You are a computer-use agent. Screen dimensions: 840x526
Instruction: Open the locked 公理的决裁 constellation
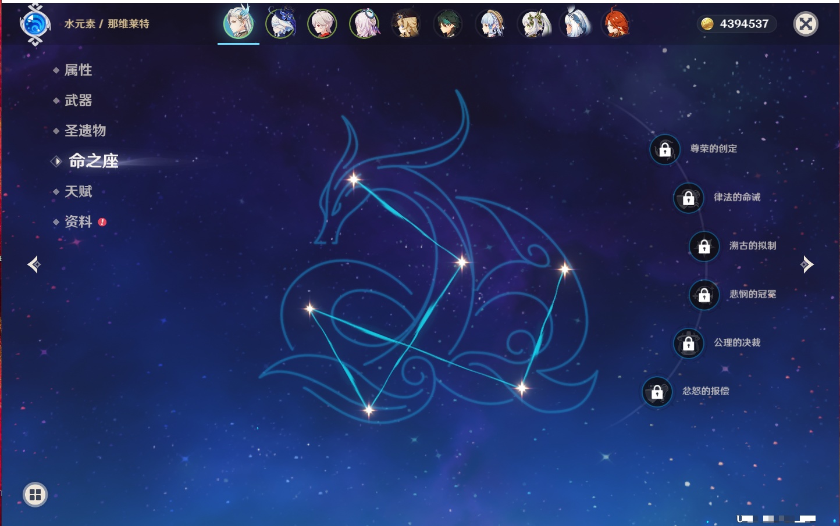688,343
